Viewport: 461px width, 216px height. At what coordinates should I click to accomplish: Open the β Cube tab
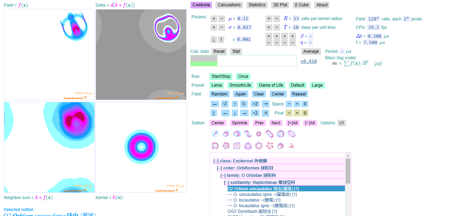pos(302,5)
